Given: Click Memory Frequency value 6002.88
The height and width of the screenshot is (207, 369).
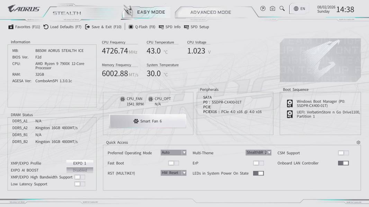Looking at the screenshot, I should [x=115, y=73].
